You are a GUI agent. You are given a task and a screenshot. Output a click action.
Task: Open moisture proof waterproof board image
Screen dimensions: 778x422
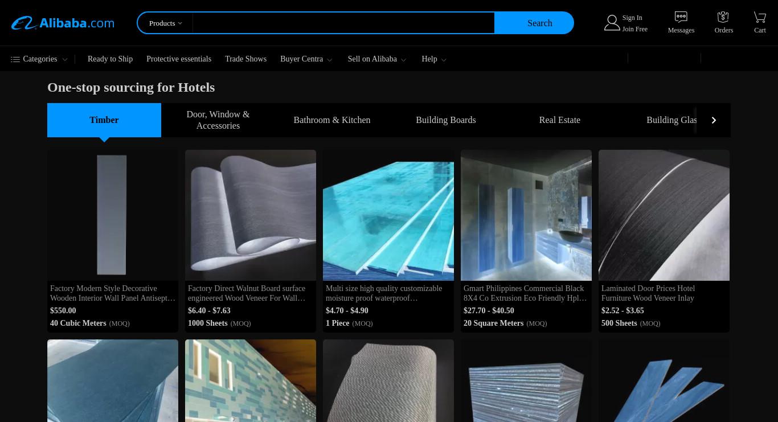coord(388,215)
